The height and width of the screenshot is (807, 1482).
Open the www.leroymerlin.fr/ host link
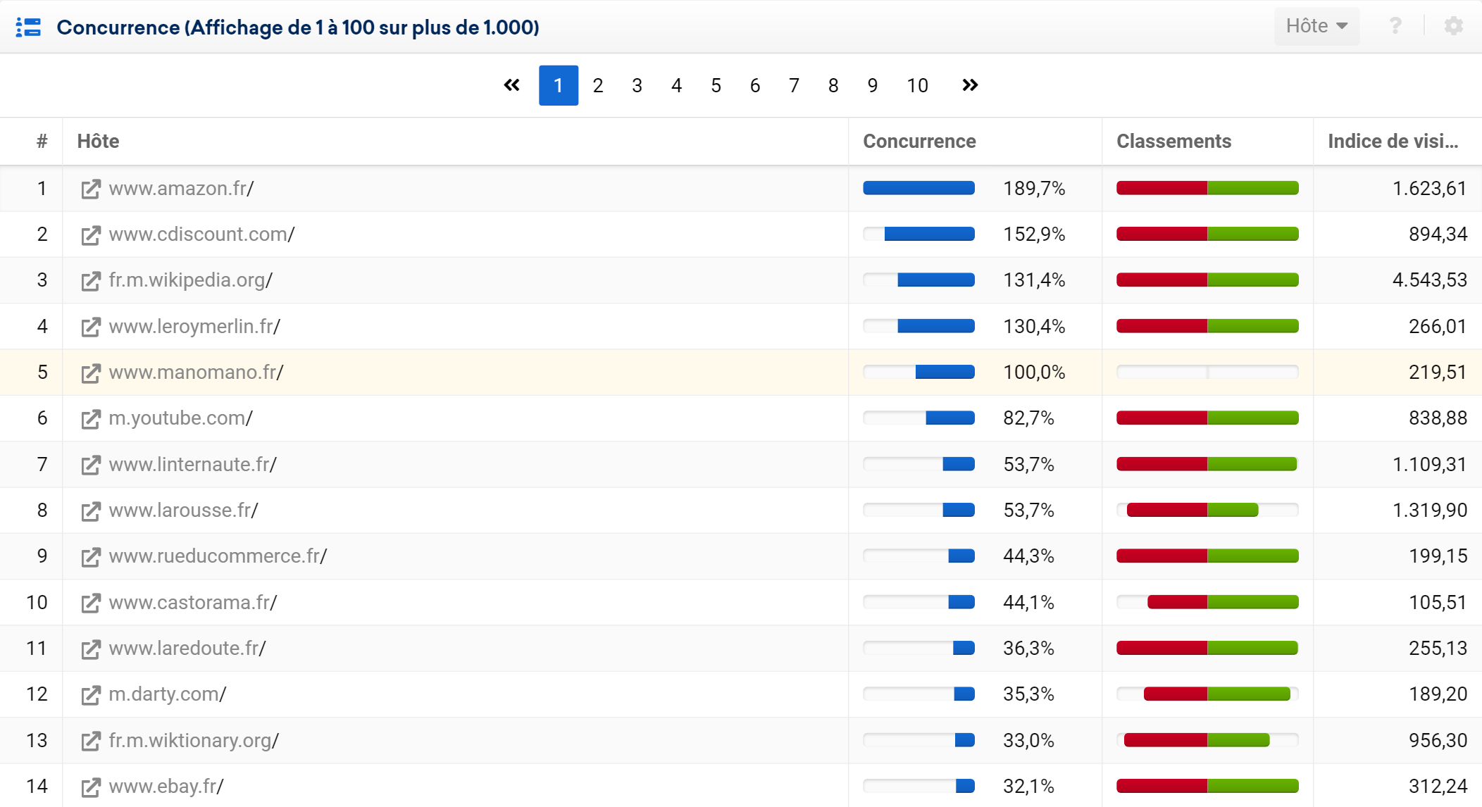point(194,327)
